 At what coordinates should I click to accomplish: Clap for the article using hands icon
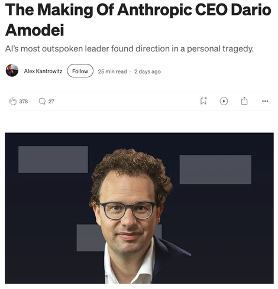(13, 101)
